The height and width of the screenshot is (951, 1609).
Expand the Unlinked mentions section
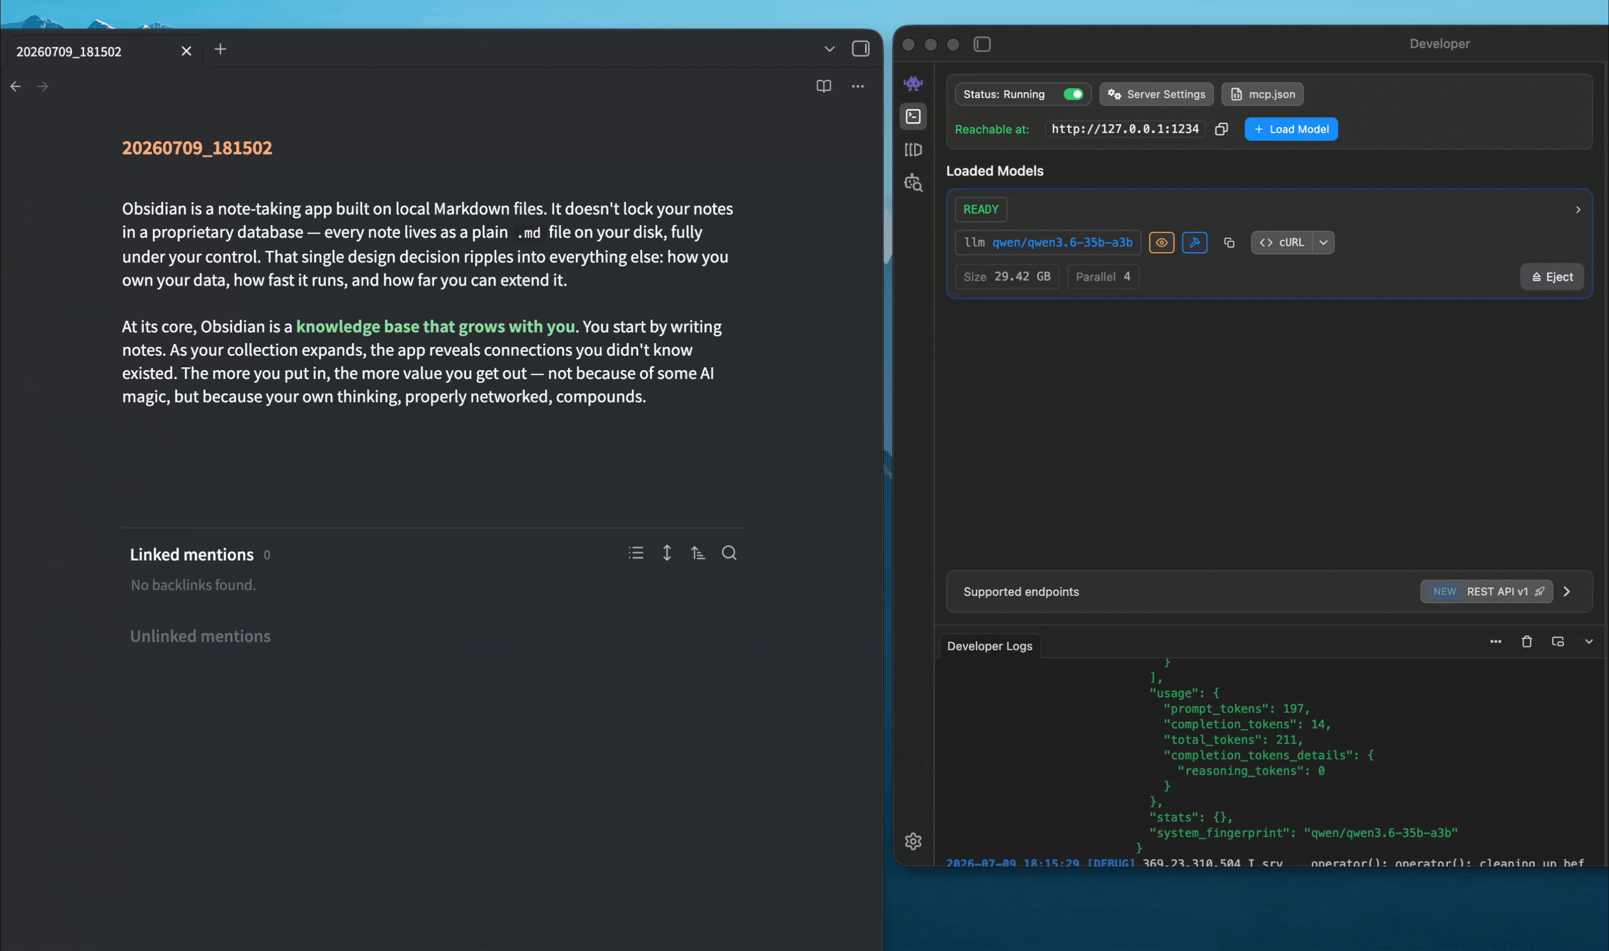200,636
